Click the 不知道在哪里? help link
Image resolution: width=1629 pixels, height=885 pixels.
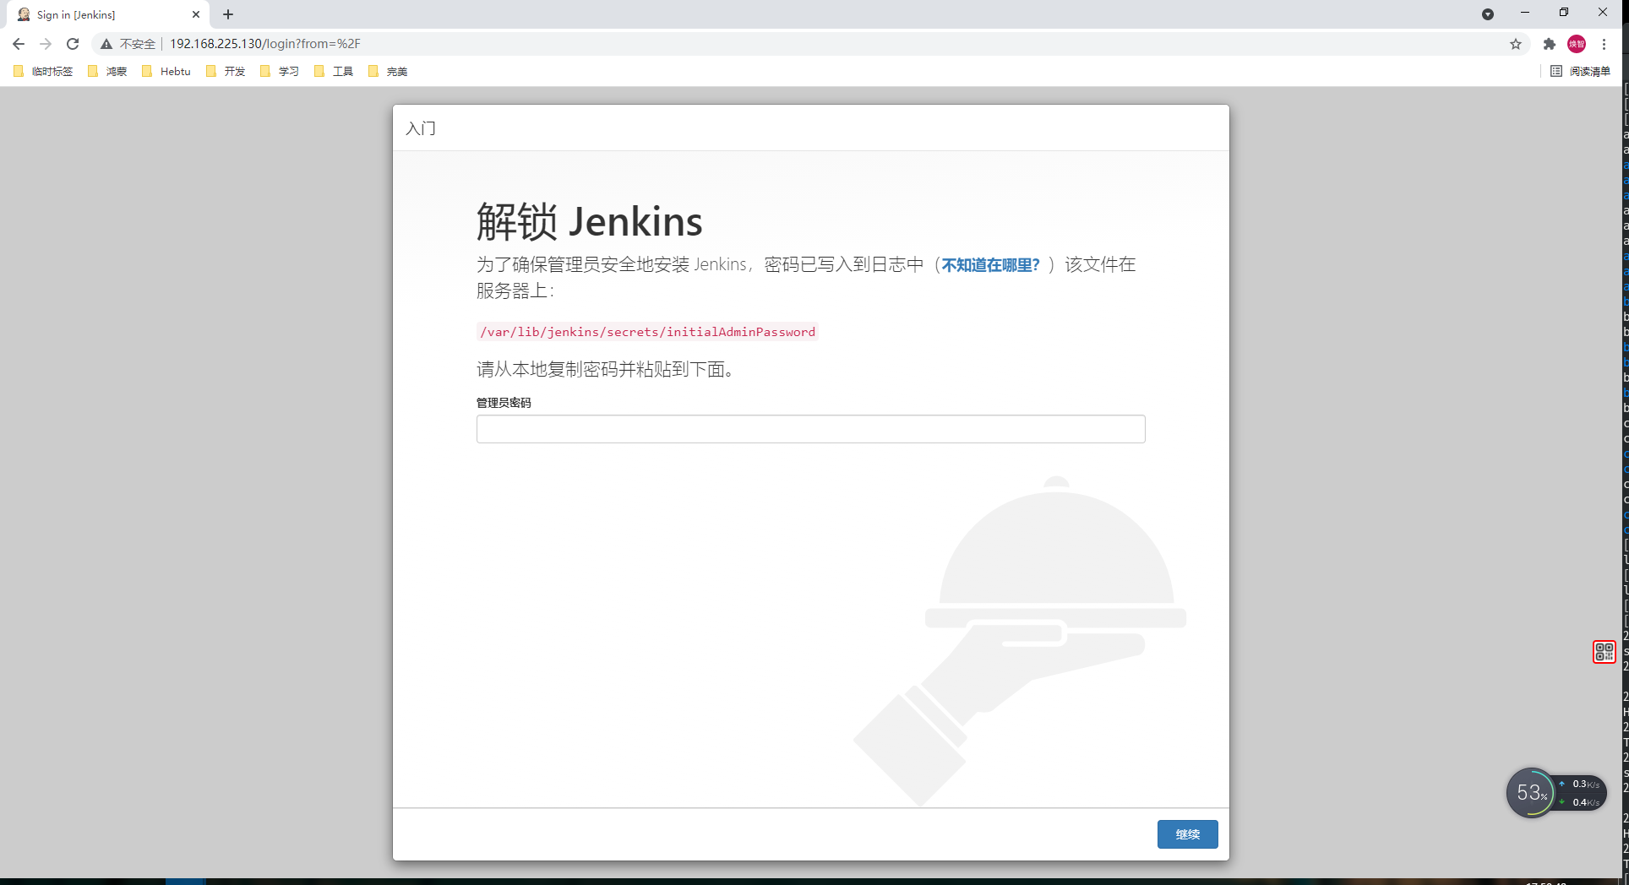[x=990, y=265]
